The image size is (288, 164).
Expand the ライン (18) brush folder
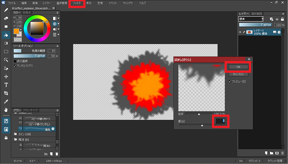(x=15, y=134)
